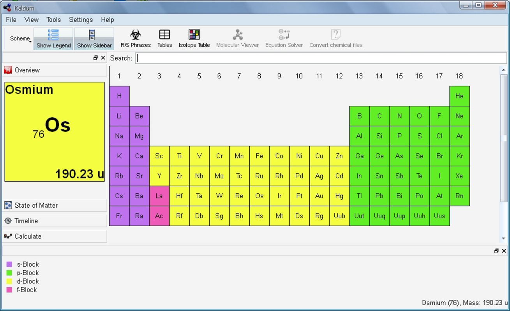This screenshot has height=311, width=510.
Task: Open the Help menu
Action: 107,19
